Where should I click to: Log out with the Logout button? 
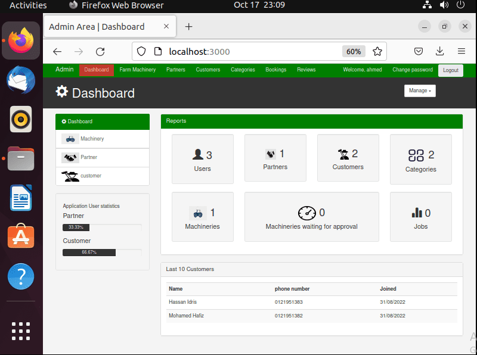pyautogui.click(x=451, y=70)
